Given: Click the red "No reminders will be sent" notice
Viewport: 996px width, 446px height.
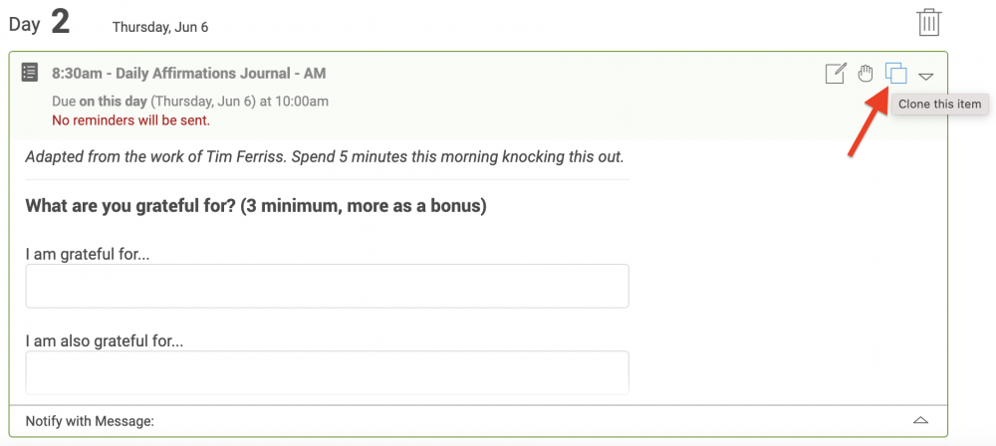Looking at the screenshot, I should point(130,119).
